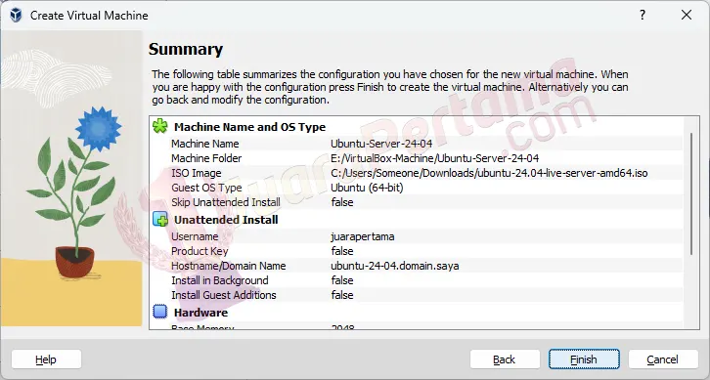
Task: Cancel the virtual machine creation
Action: tap(663, 359)
